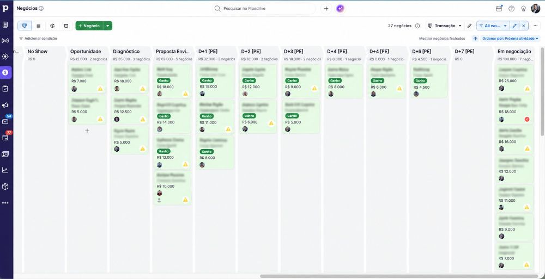Switch to list view
Screen dimensions: 545x279
(x=39, y=26)
